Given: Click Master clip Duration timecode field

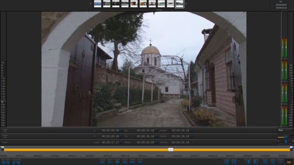Looking at the screenshot, I should pos(181,130).
